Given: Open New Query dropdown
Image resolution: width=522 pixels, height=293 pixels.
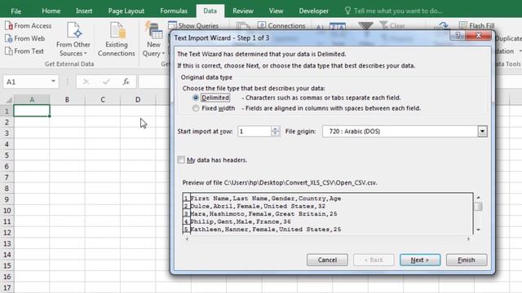Looking at the screenshot, I should 154,39.
